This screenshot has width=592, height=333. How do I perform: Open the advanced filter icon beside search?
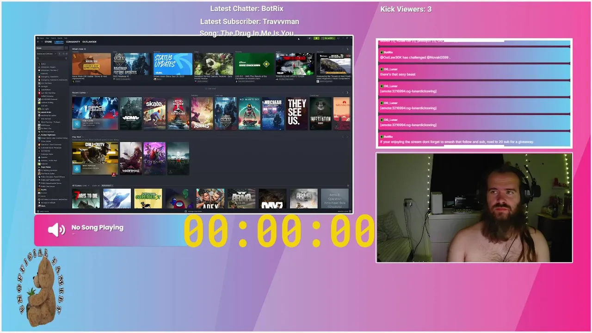[x=66, y=58]
